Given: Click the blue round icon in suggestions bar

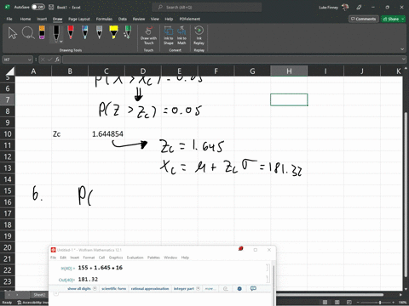Looking at the screenshot, I should coord(239,288).
